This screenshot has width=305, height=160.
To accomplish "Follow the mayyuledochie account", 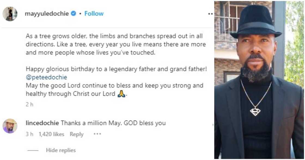I will pyautogui.click(x=94, y=14).
